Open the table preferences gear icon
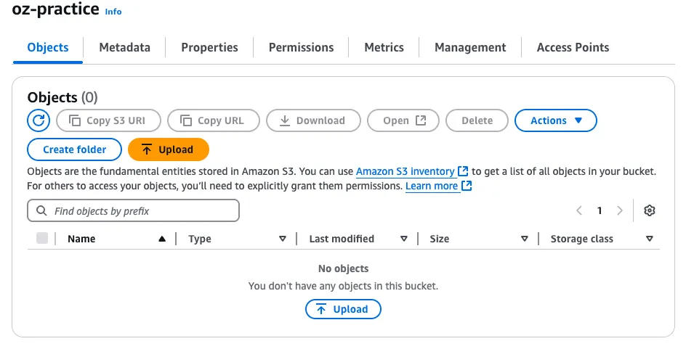The image size is (686, 349). (x=650, y=210)
